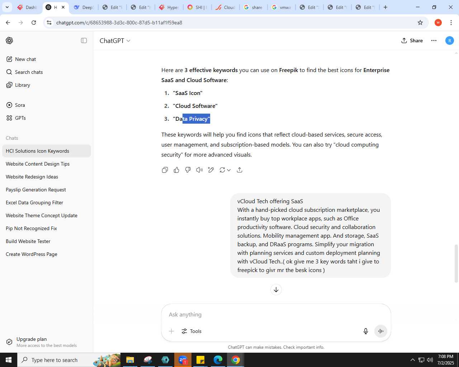Switch to the Hyper tab

(169, 7)
